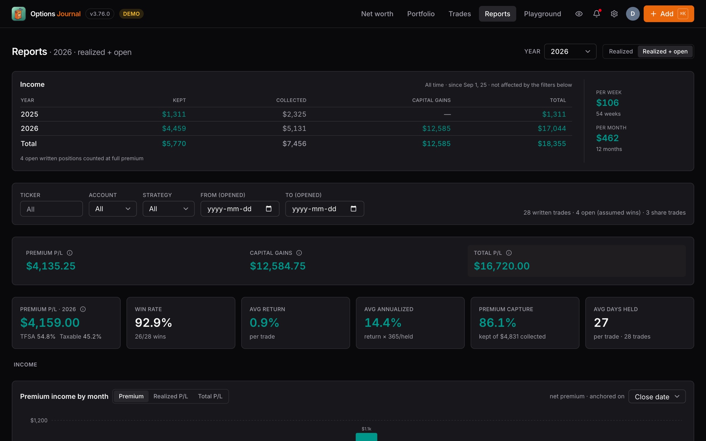The width and height of the screenshot is (706, 441).
Task: Click the Win Rate 92.9% card
Action: pyautogui.click(x=181, y=323)
